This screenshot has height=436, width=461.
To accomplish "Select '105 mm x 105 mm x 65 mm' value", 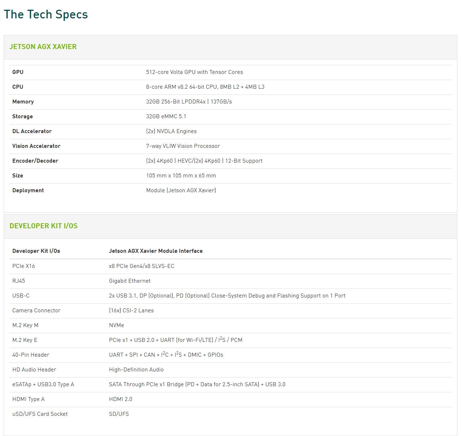I will point(181,176).
